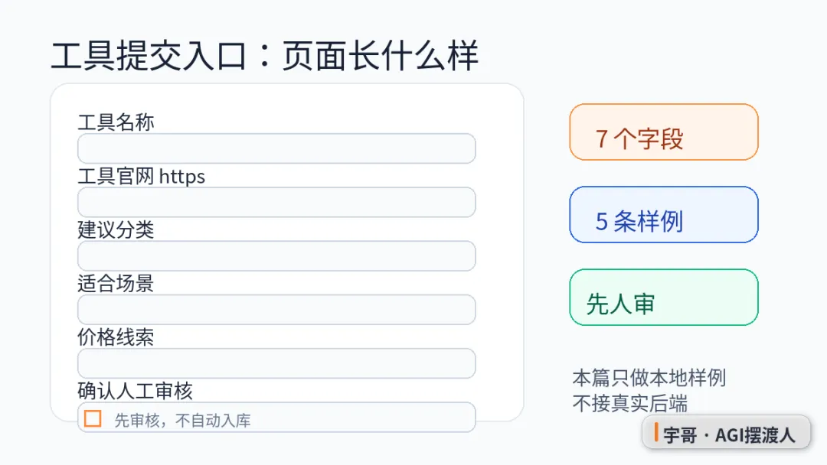Screen dimensions: 827x465
Task: Select the 建议分类 label
Action: 116,229
